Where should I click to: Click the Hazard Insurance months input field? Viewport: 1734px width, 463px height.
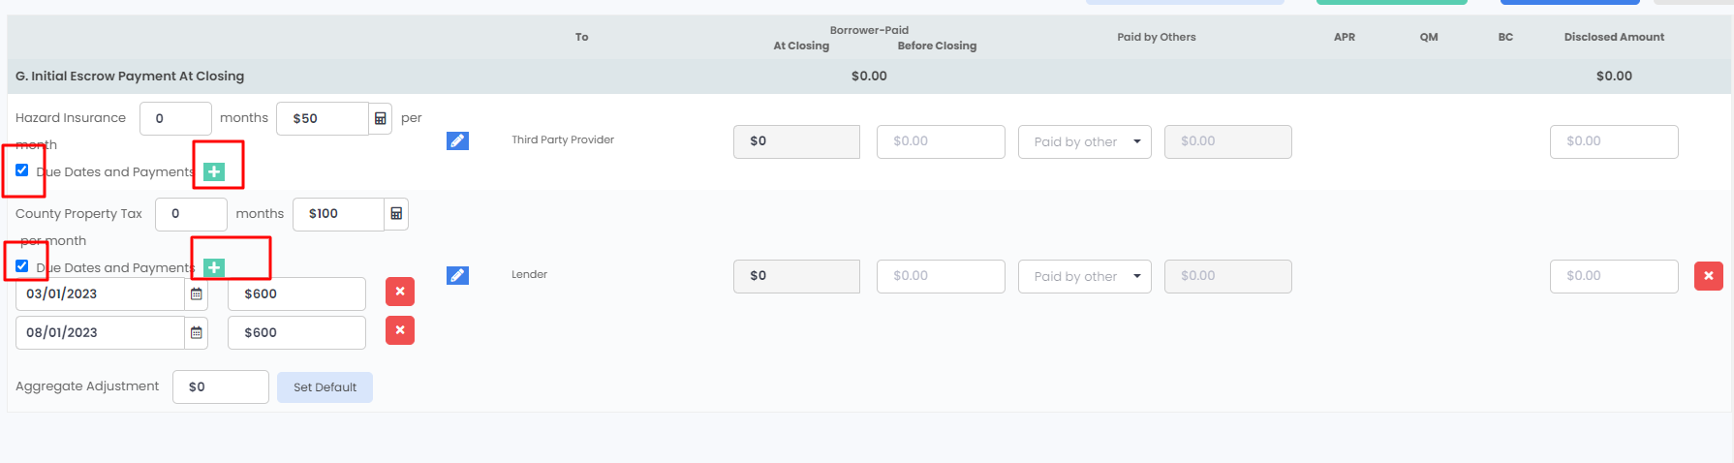pyautogui.click(x=175, y=118)
